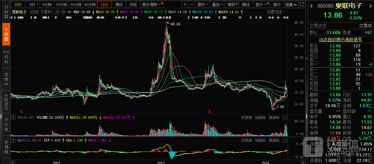Open the F10资料 sidebar tab
The width and height of the screenshot is (374, 164).
(x=6, y=57)
